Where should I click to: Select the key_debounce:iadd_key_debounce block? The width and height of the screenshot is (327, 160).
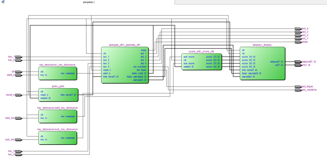point(58,117)
